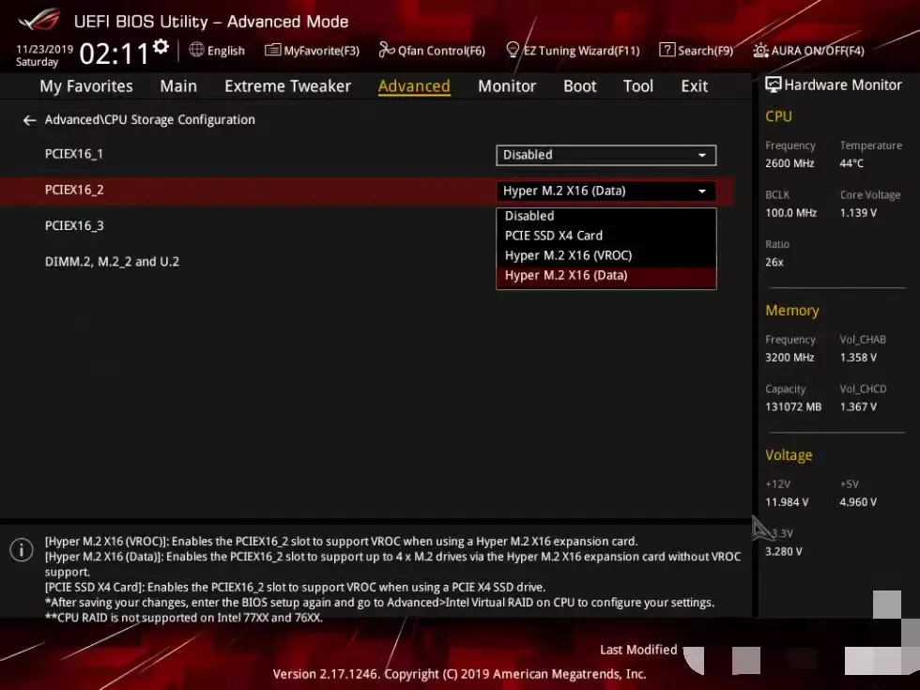The height and width of the screenshot is (690, 920).
Task: Open the Extreme Tweaker tab
Action: (x=287, y=86)
